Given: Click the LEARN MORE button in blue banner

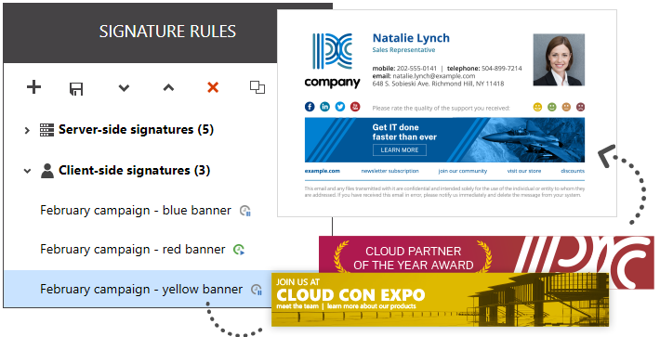Looking at the screenshot, I should 400,150.
